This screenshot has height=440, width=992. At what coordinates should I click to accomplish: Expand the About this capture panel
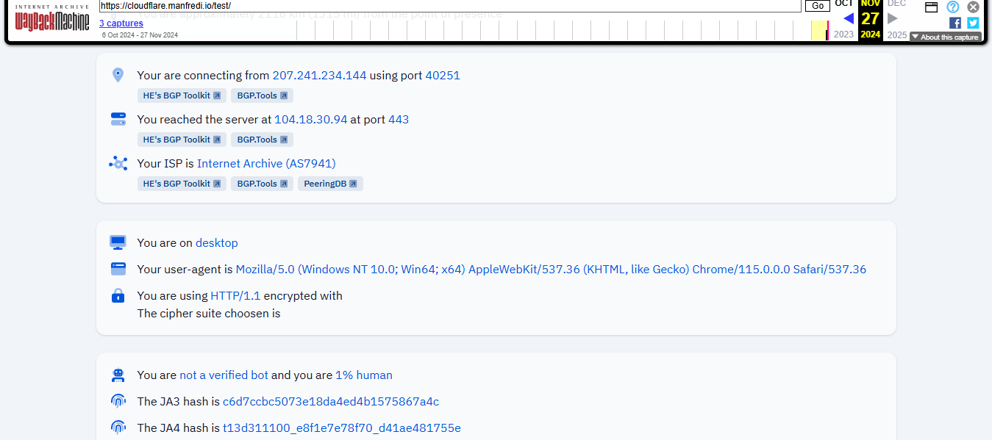(946, 36)
